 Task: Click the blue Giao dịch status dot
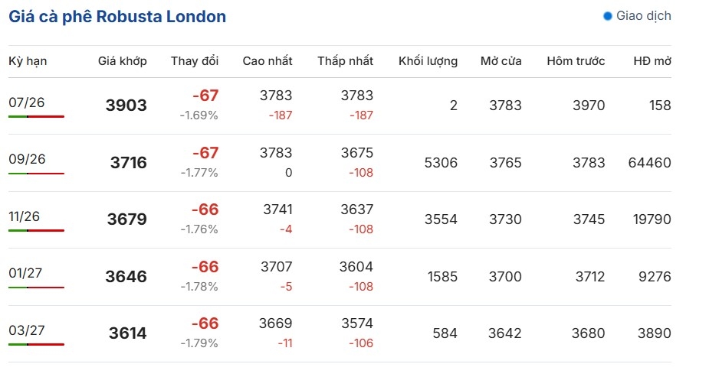click(x=608, y=16)
